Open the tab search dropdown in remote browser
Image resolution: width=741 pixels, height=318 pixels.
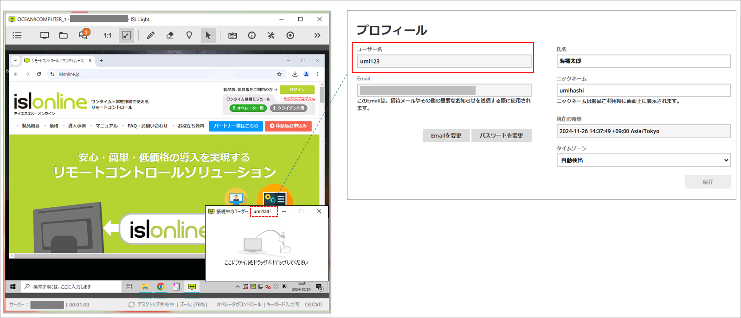(15, 60)
